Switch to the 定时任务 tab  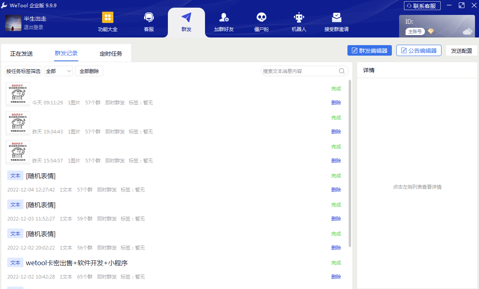pos(111,54)
